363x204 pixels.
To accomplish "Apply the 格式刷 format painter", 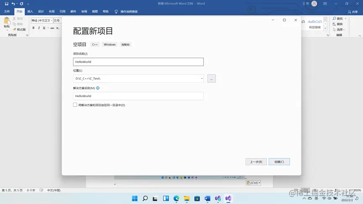I will 19,30.
